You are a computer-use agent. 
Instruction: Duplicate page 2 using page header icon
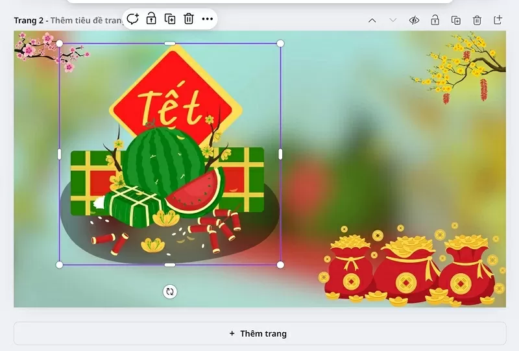(x=456, y=21)
